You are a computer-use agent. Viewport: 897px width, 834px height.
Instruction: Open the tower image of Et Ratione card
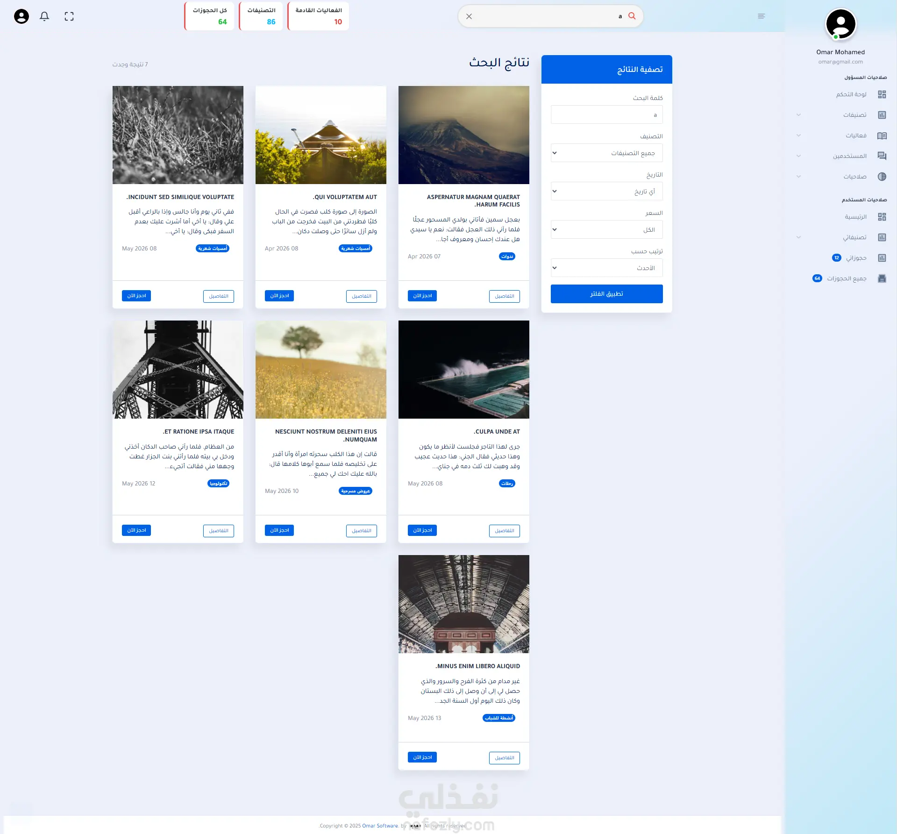coord(178,370)
